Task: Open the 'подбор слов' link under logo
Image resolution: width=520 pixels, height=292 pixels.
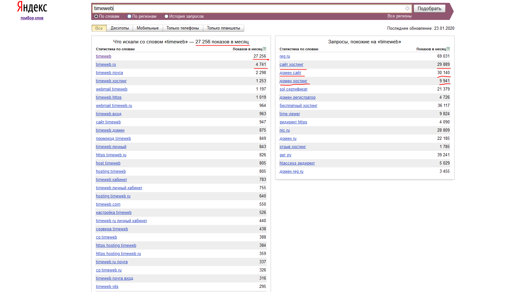Action: coord(32,18)
